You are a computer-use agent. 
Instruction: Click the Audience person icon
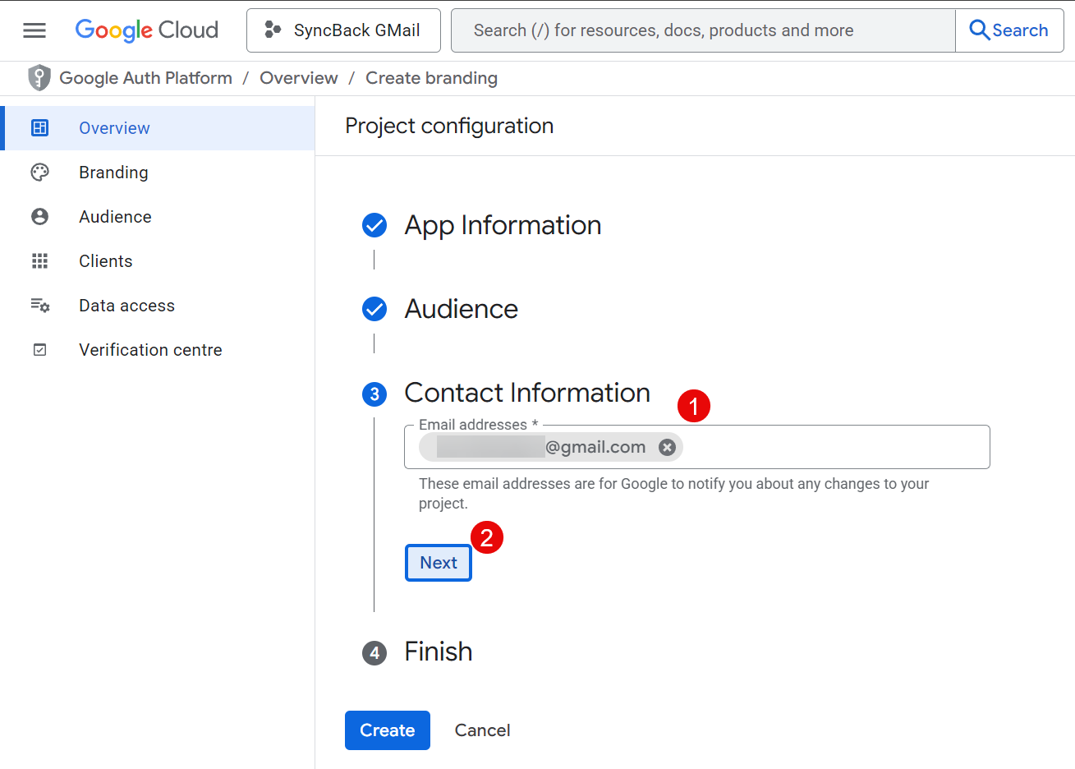click(39, 217)
